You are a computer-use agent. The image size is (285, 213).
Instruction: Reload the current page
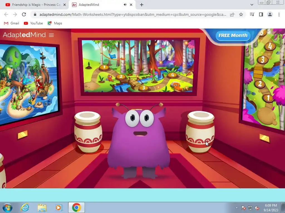pos(24,14)
